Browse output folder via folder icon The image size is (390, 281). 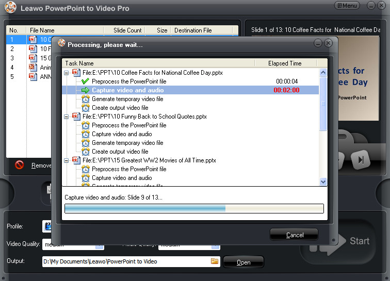215,261
